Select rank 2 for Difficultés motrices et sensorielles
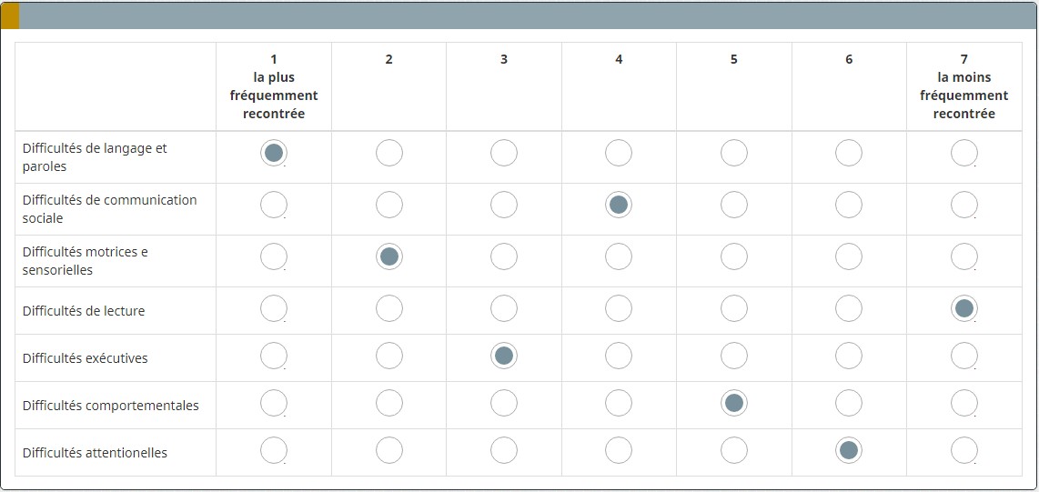The width and height of the screenshot is (1039, 492). click(x=388, y=256)
